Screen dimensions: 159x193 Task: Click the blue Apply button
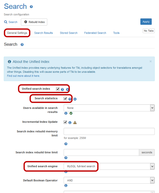tap(146, 22)
